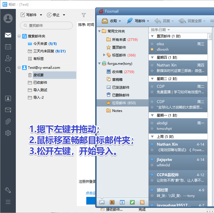Star the CCPA薪税师 email
Screen dimensions: 214x213
152,180
